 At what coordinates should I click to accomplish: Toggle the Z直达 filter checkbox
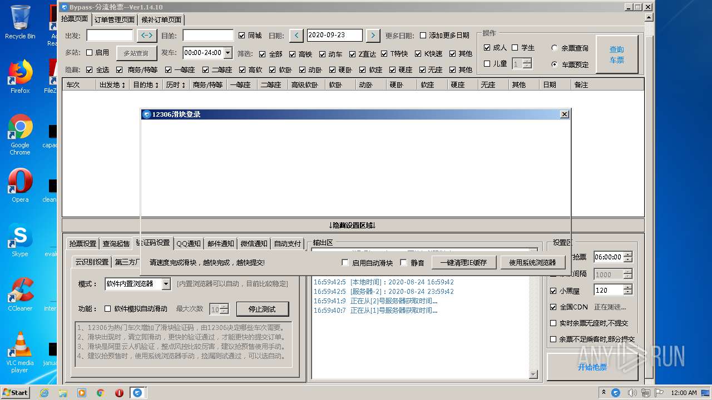353,54
